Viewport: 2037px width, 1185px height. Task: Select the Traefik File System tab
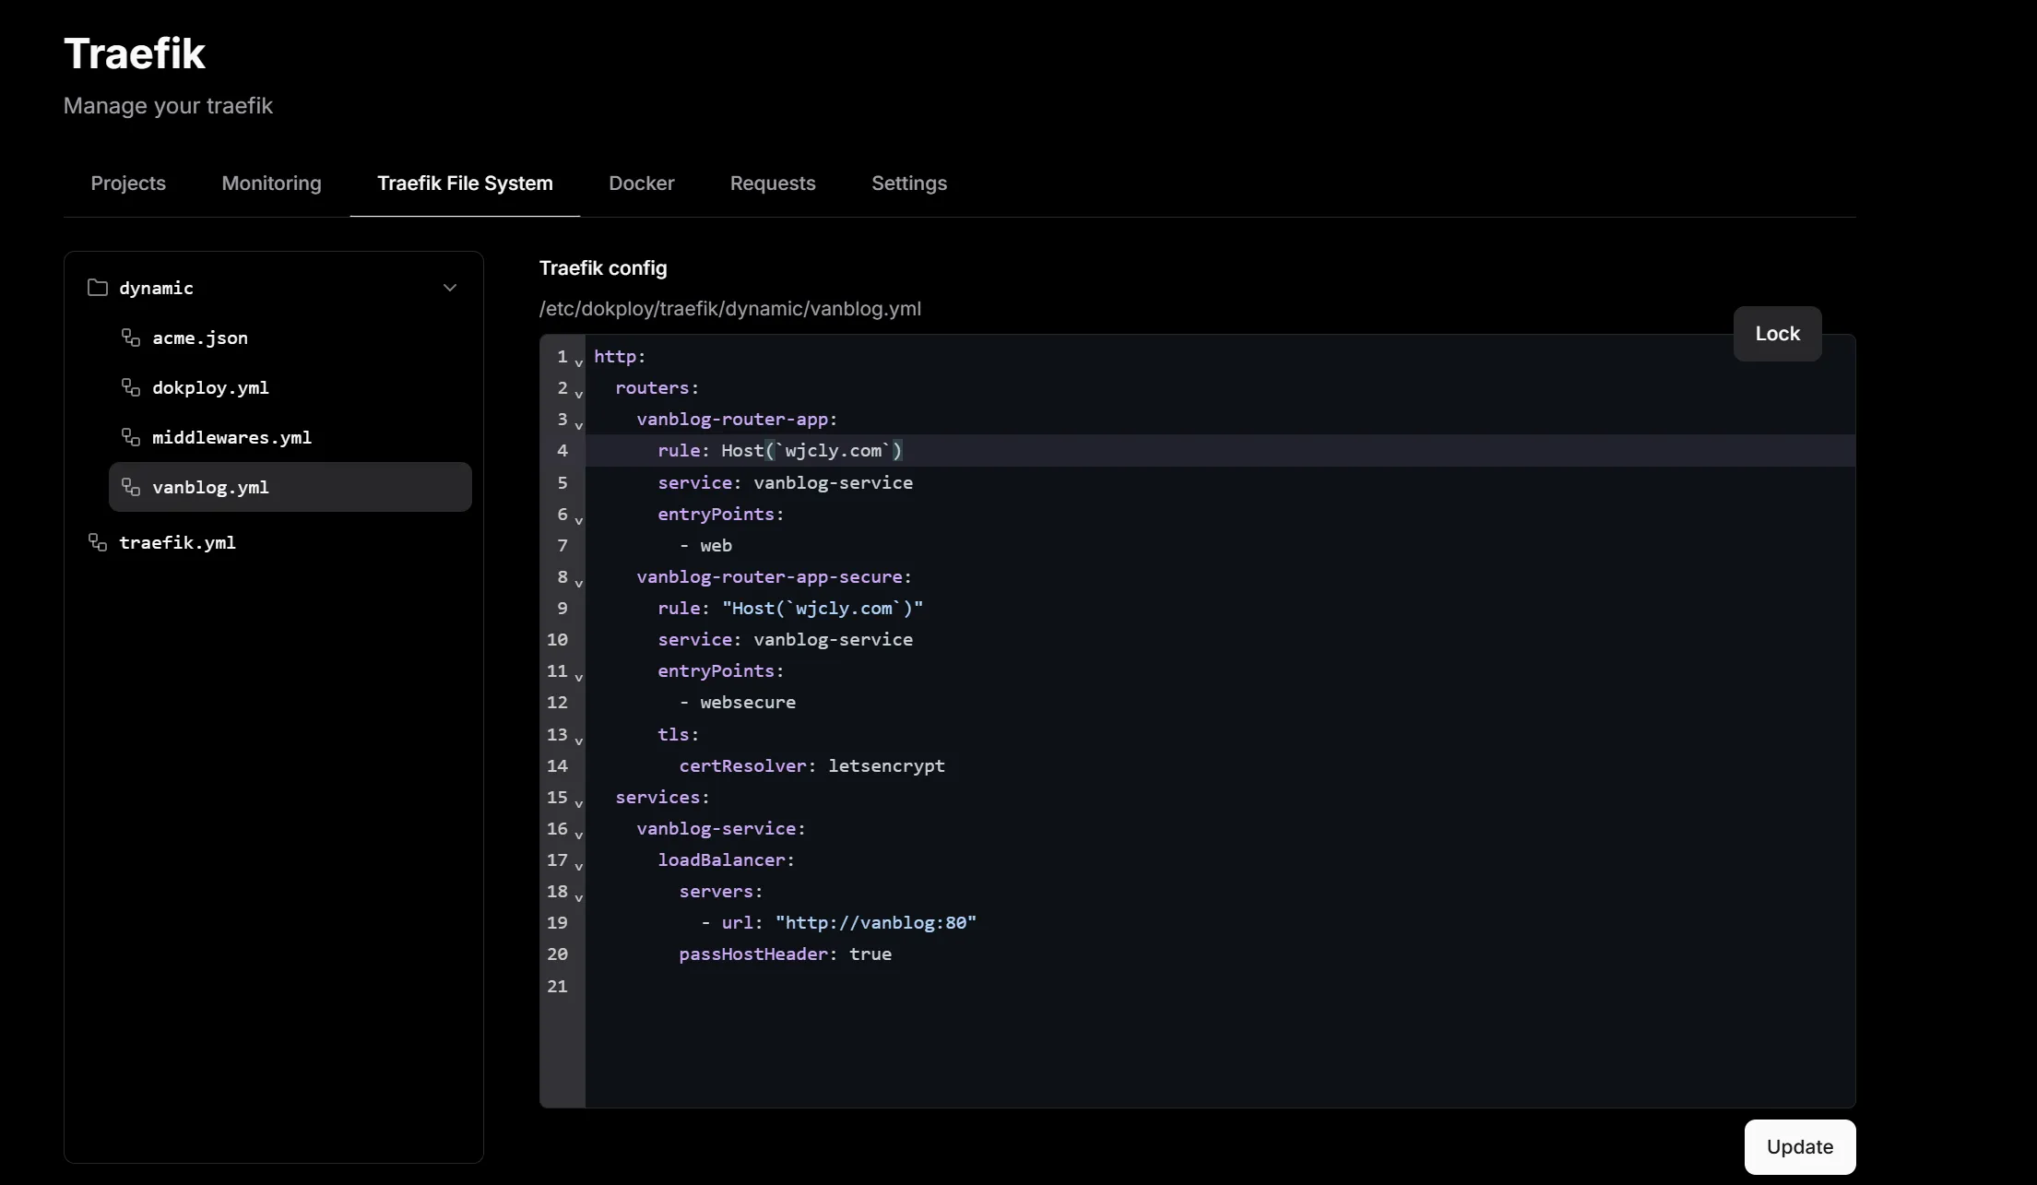coord(465,184)
